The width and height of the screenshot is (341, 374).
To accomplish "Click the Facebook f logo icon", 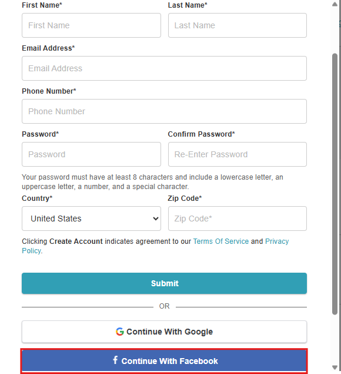I will pos(115,360).
